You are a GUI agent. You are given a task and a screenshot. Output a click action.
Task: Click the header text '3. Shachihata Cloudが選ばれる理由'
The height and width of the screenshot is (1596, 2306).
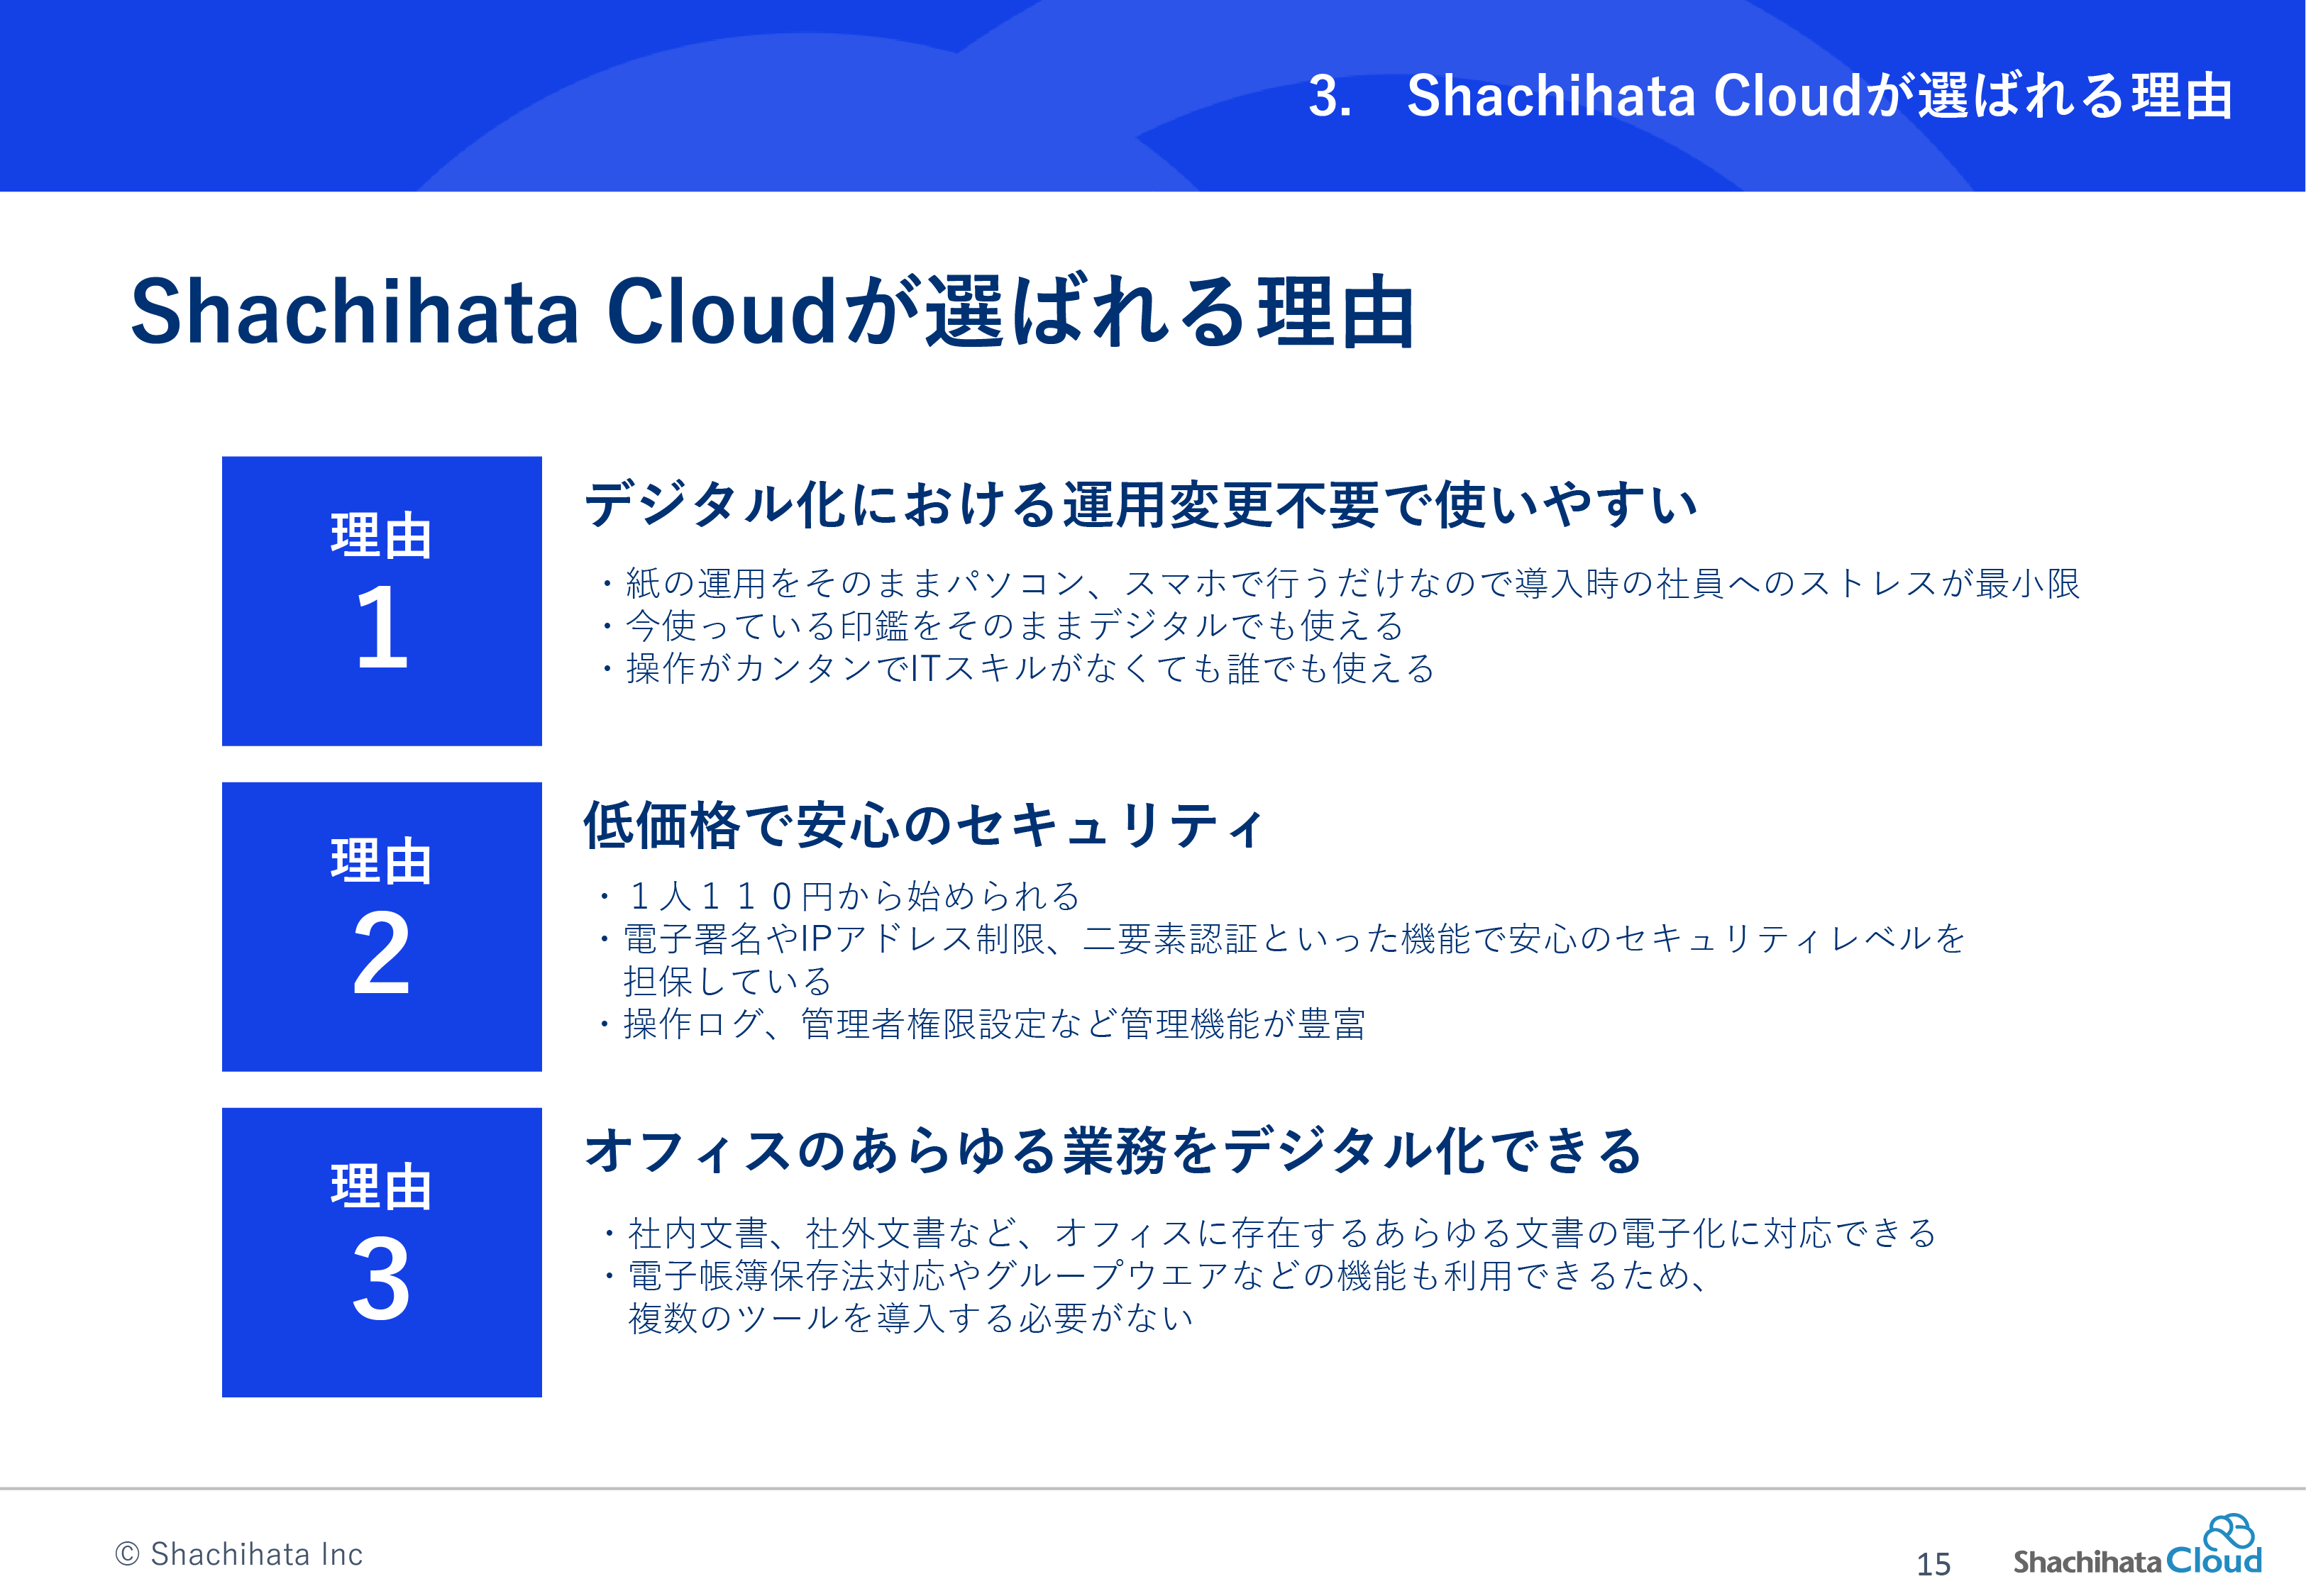tap(1770, 96)
